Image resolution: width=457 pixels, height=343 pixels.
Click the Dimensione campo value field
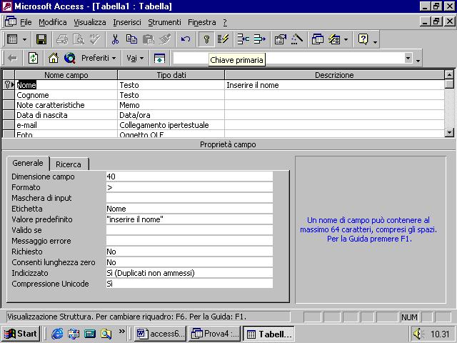[189, 177]
